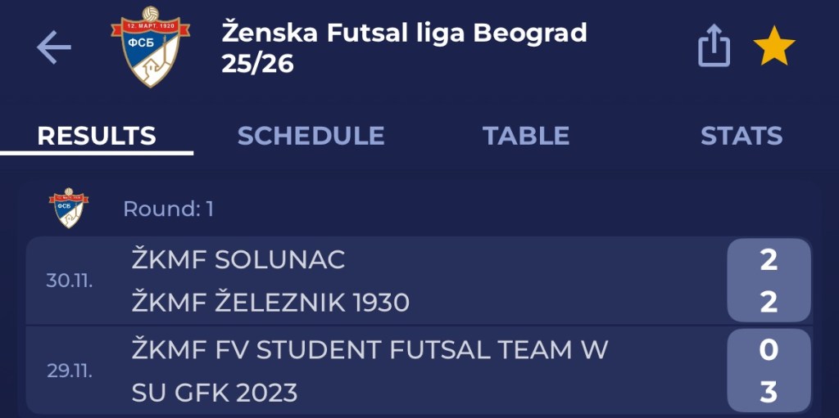The height and width of the screenshot is (418, 839).
Task: Tap the league crest logo in header
Action: point(150,47)
